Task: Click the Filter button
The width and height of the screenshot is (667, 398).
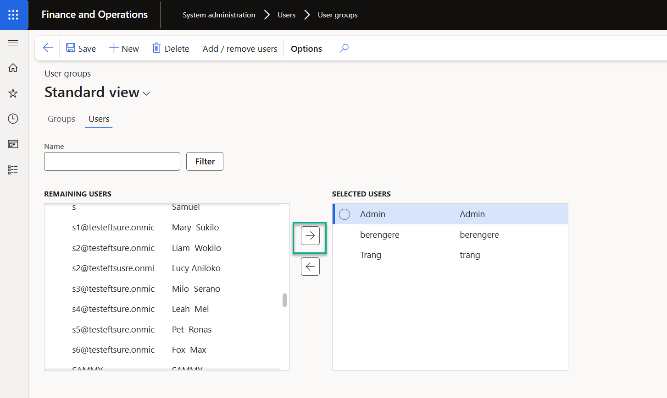Action: pos(205,161)
